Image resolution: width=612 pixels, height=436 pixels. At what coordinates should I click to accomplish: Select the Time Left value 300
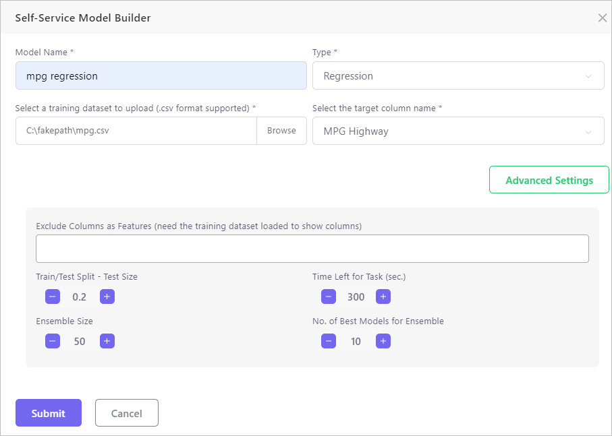[356, 297]
